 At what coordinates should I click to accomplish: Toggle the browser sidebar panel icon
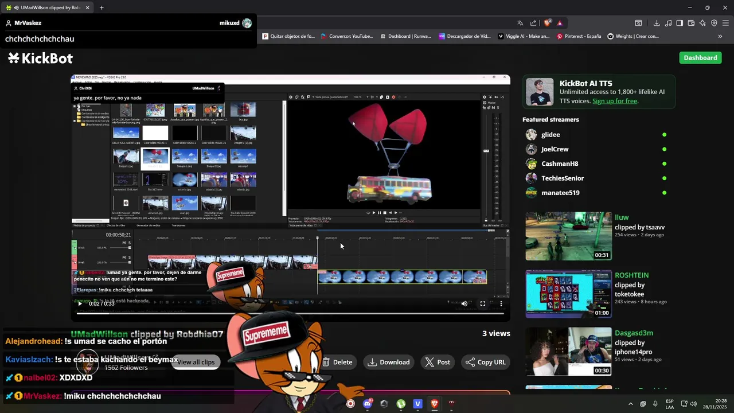tap(680, 23)
